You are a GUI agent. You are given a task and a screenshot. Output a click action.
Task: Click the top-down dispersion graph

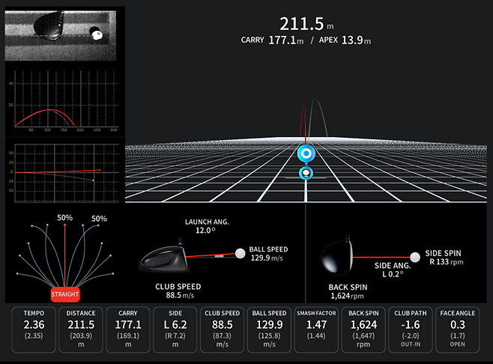(64, 173)
